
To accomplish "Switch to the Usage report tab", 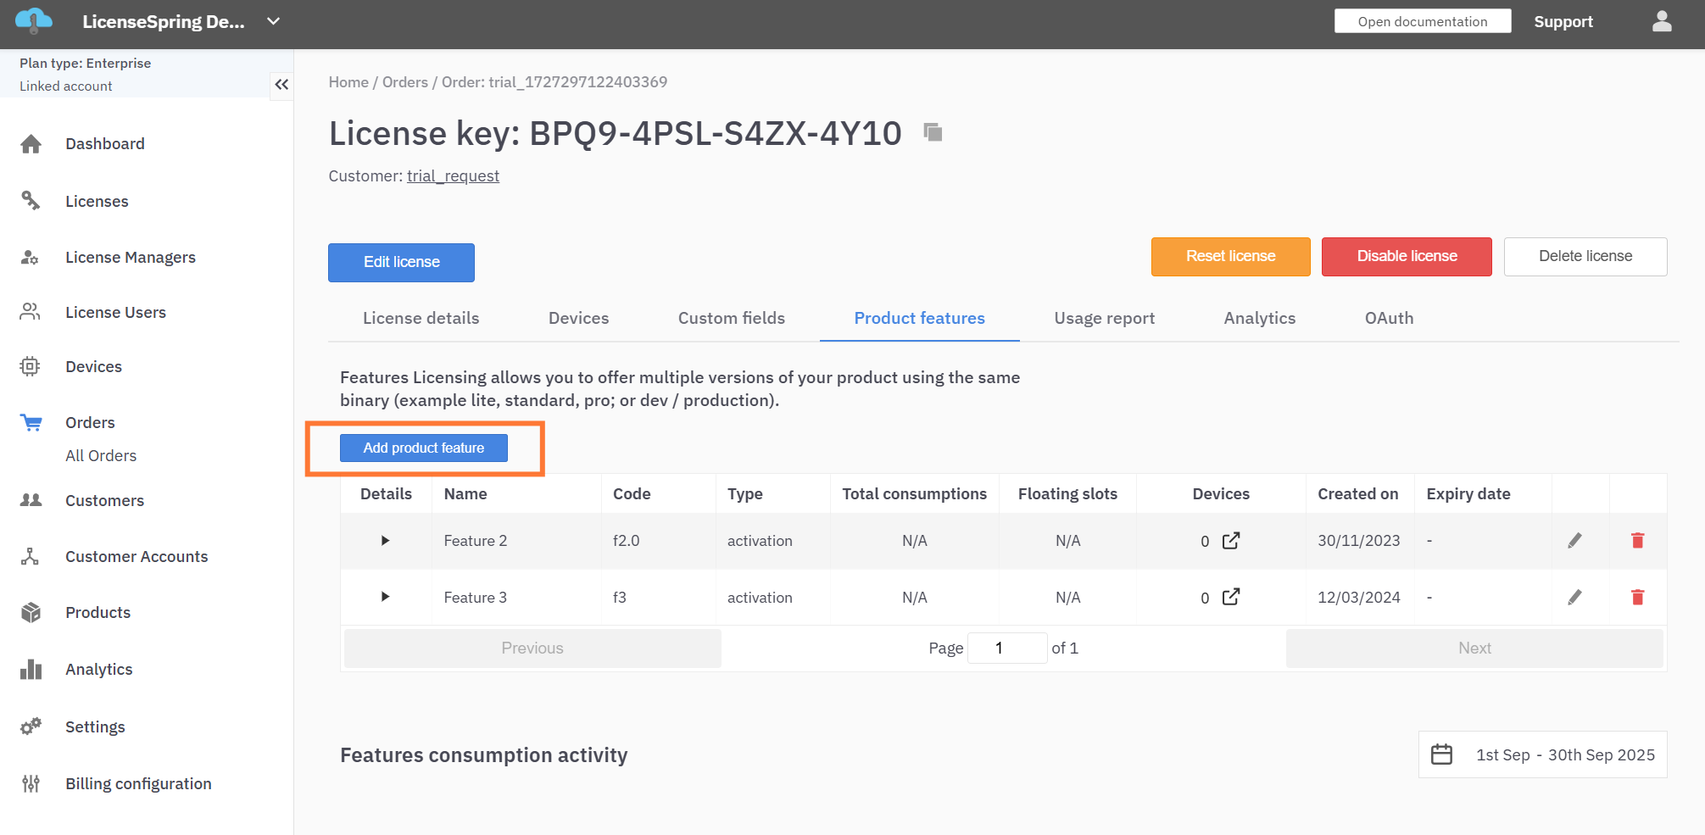I will point(1104,319).
